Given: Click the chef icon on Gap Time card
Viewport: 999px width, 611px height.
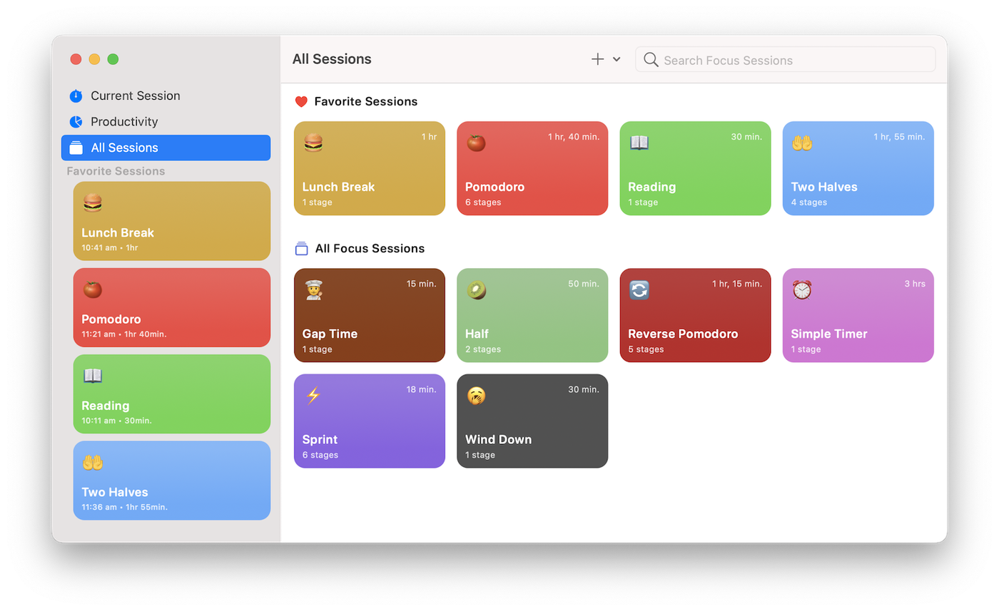Looking at the screenshot, I should pyautogui.click(x=313, y=289).
